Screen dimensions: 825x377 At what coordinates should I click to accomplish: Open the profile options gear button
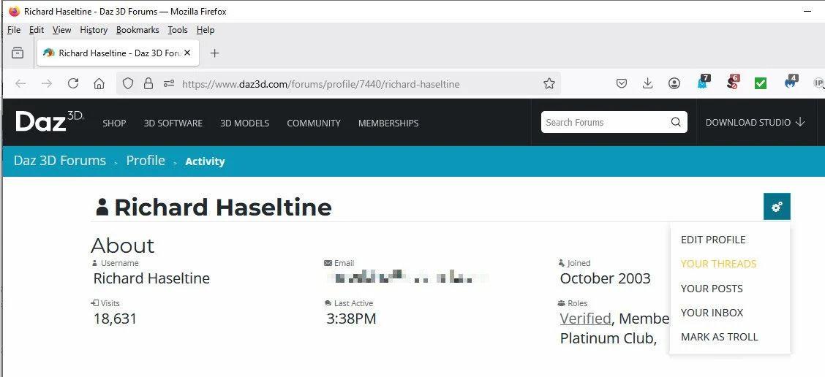[x=777, y=207]
